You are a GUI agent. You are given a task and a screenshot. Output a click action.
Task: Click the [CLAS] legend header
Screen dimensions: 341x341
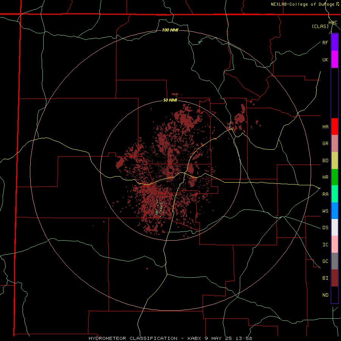tap(320, 26)
